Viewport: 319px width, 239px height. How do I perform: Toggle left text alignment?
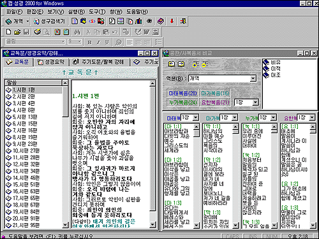click(130, 42)
